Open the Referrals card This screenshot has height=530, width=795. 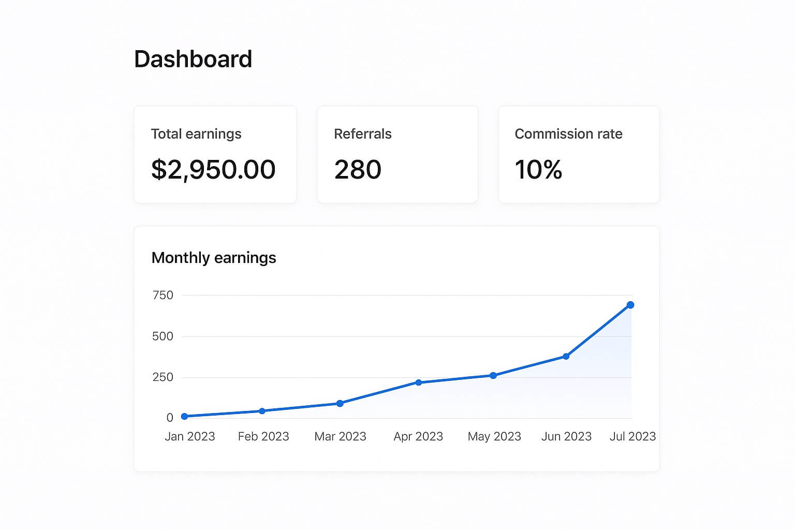[397, 154]
